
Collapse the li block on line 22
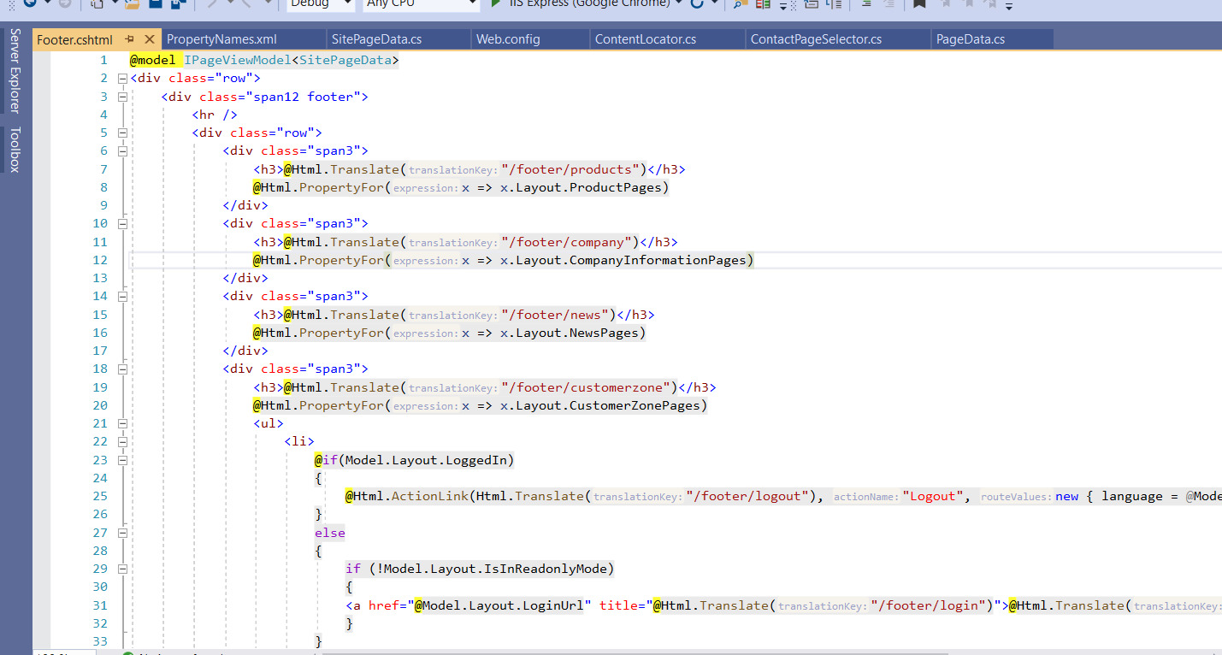(122, 441)
